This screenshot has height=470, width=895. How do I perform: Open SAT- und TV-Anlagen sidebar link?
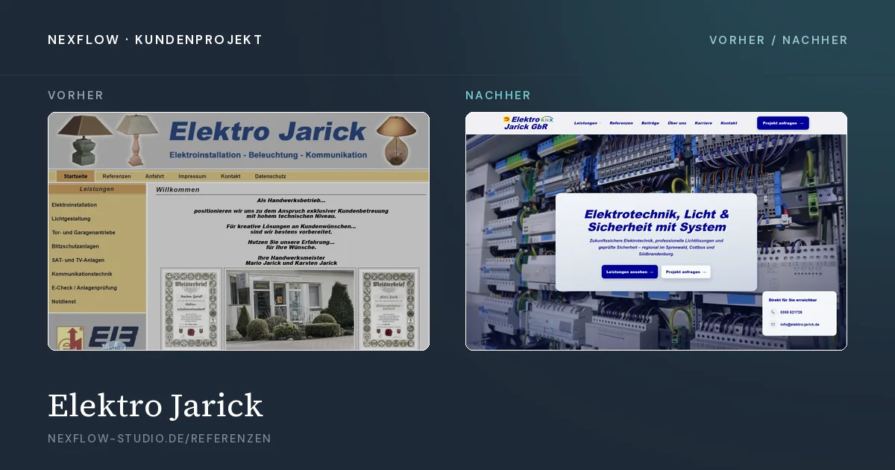point(78,260)
